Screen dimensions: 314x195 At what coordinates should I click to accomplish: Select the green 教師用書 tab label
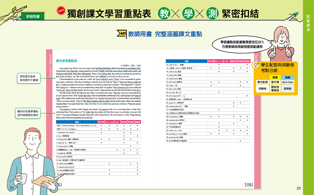click(33, 17)
